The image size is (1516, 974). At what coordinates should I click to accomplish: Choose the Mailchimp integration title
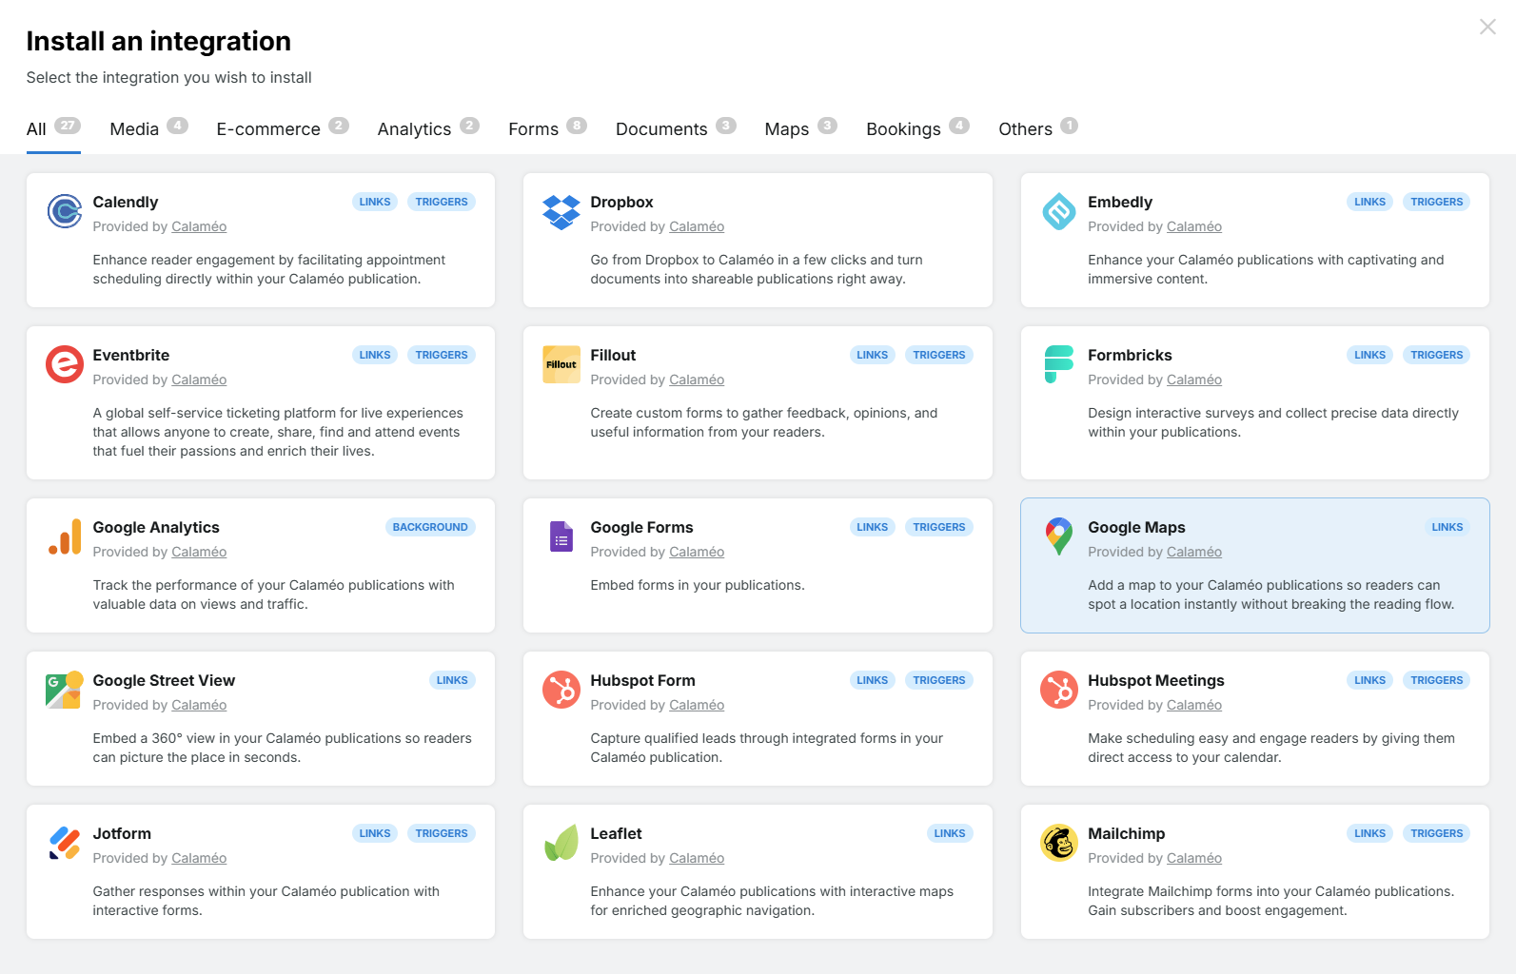click(1127, 833)
